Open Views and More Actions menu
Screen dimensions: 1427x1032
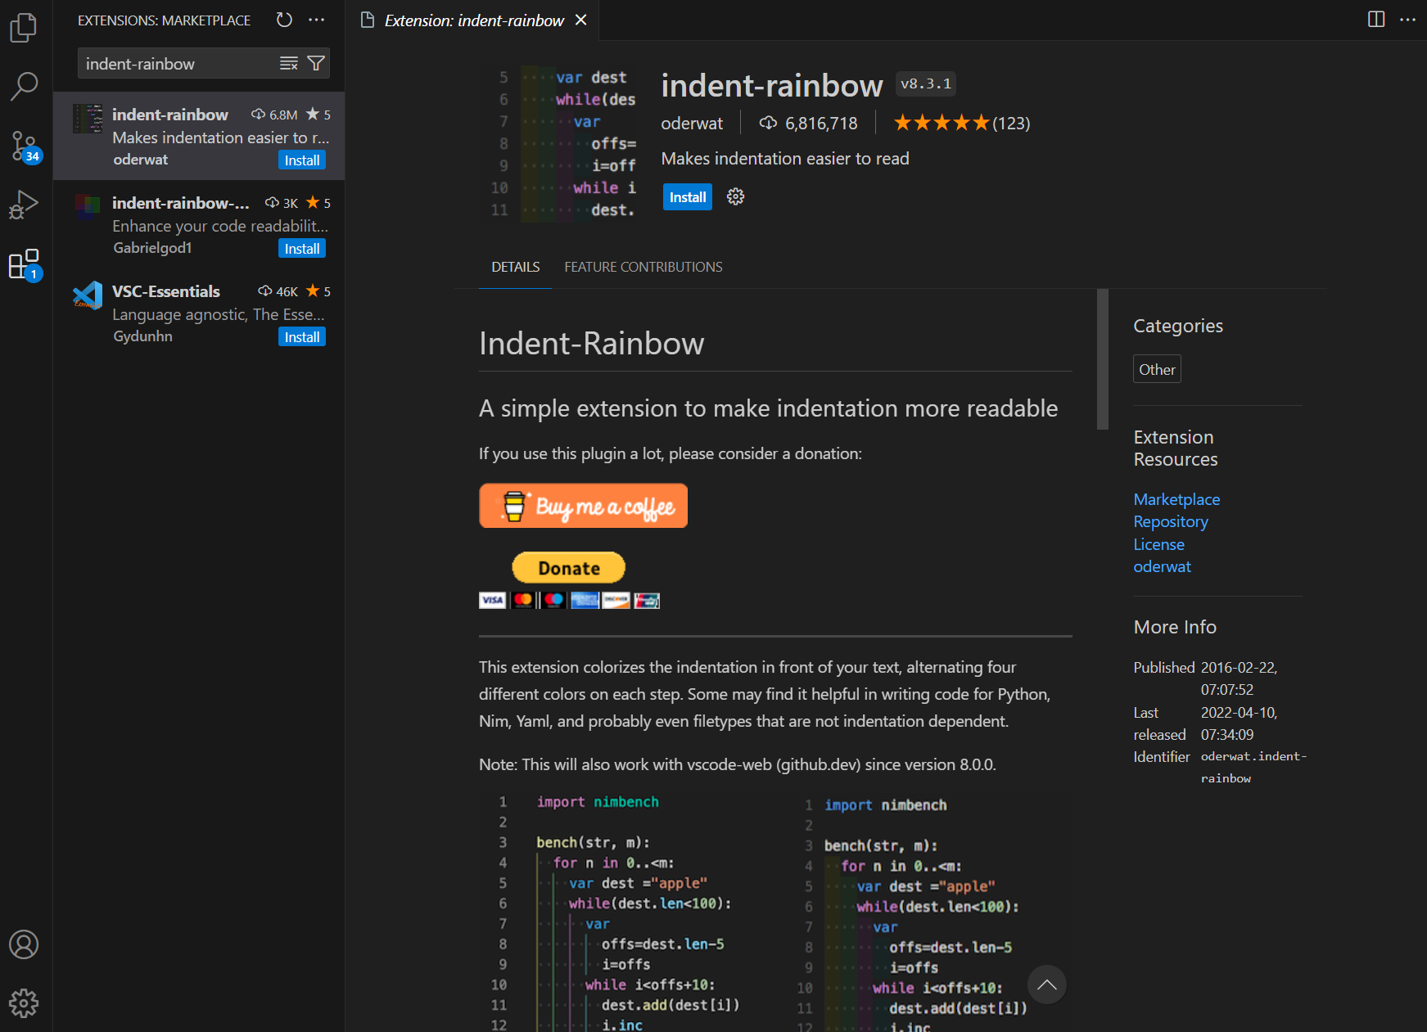317,20
